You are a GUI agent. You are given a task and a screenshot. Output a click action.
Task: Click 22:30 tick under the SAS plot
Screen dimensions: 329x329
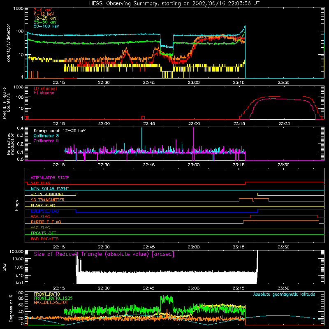click(x=104, y=288)
